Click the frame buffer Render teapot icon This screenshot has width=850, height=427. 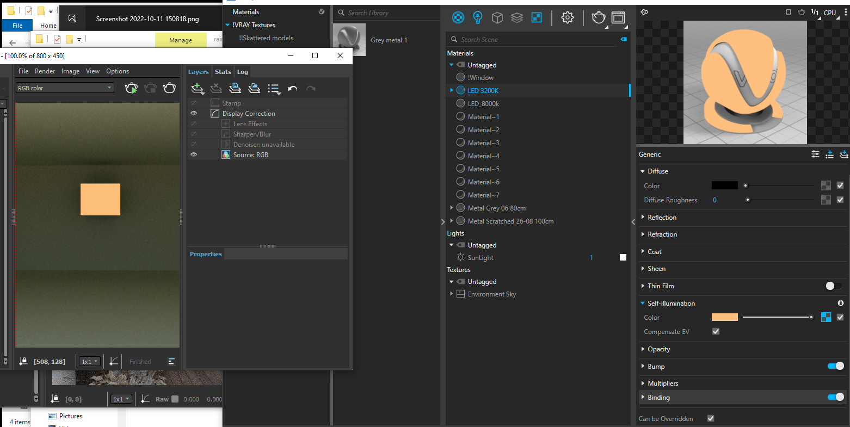point(169,88)
